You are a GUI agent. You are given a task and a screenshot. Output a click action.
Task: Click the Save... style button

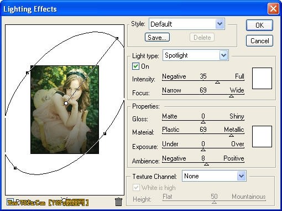[157, 37]
